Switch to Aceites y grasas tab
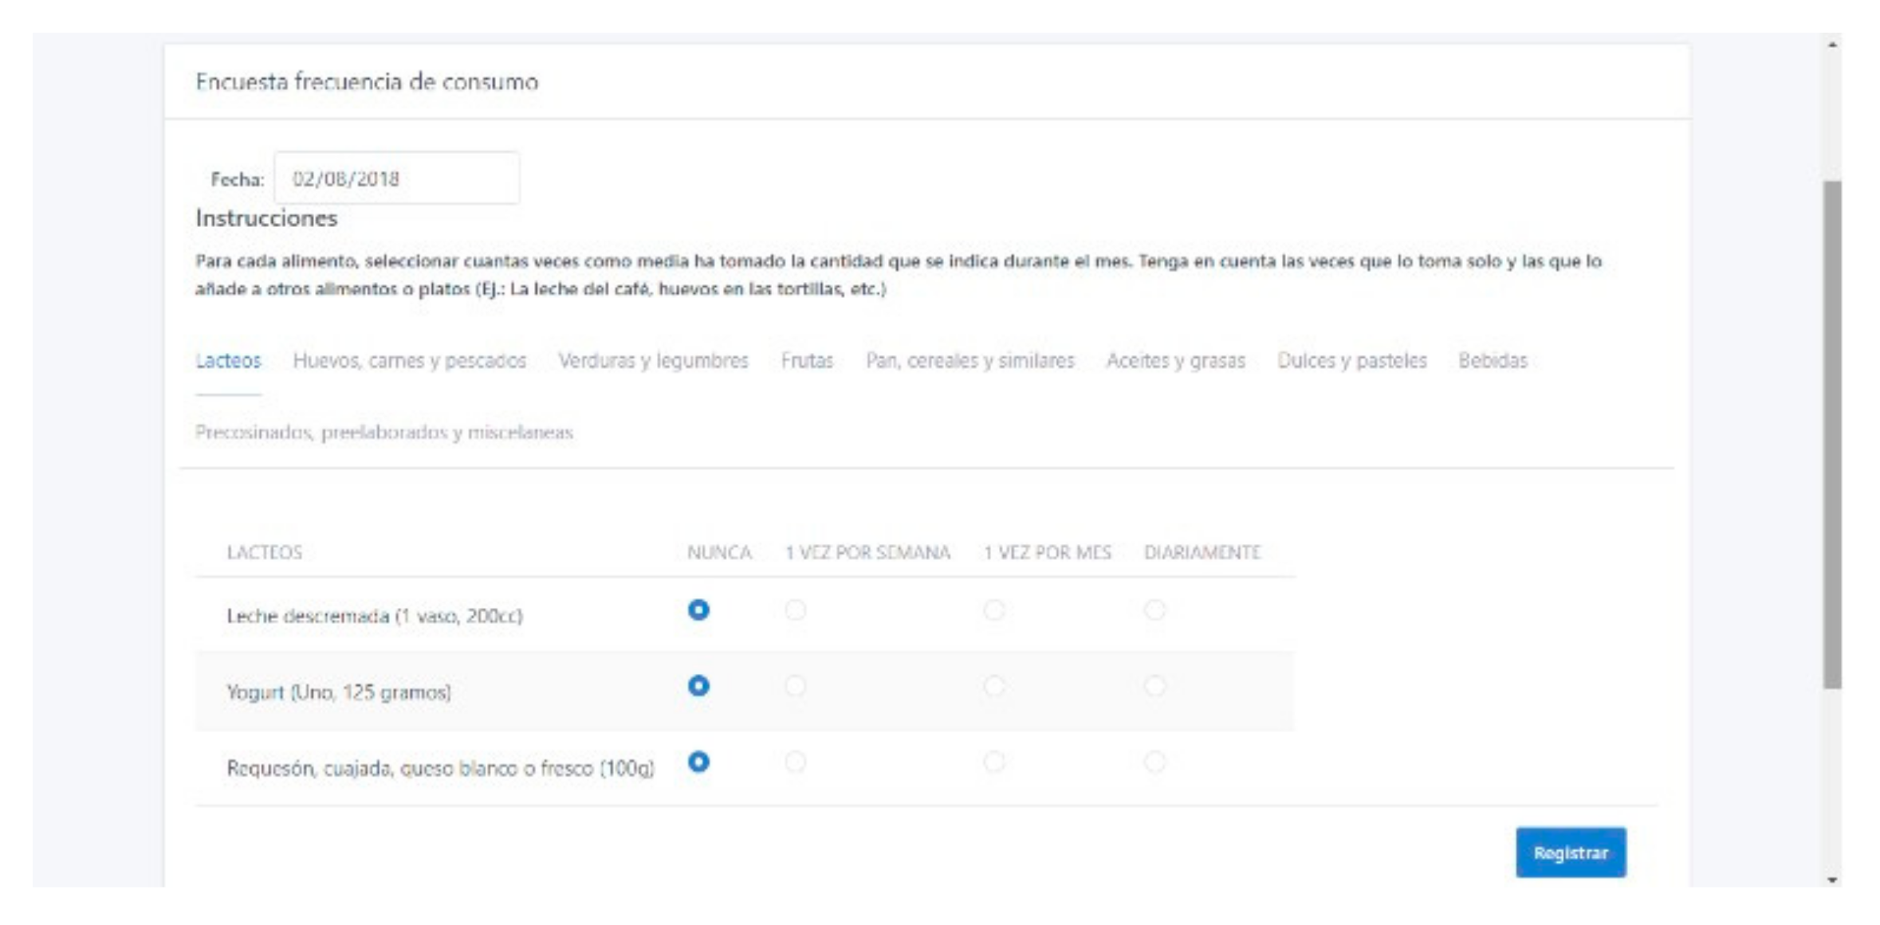1880x925 pixels. coord(1175,361)
